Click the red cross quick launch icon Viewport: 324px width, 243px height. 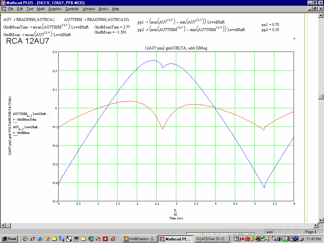click(105, 239)
